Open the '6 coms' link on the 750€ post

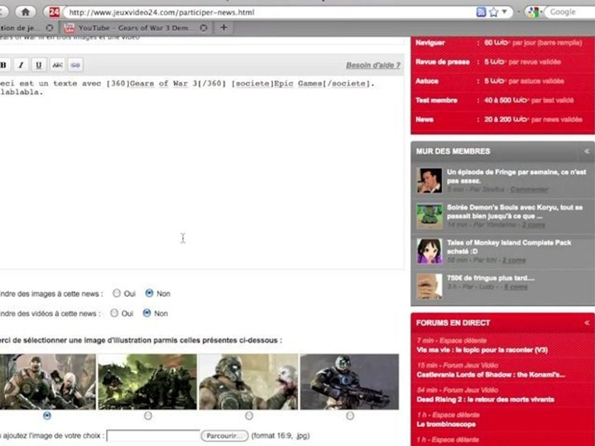pyautogui.click(x=516, y=287)
